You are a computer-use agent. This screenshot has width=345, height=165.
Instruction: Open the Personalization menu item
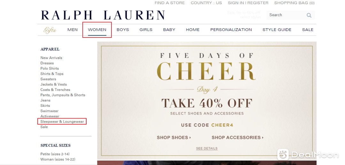click(x=231, y=30)
